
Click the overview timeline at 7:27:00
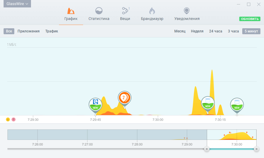[x=87, y=135]
